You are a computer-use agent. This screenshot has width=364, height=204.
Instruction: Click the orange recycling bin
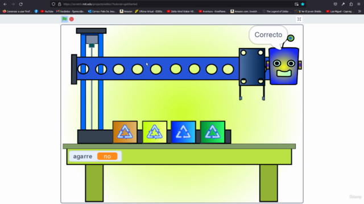coord(125,132)
